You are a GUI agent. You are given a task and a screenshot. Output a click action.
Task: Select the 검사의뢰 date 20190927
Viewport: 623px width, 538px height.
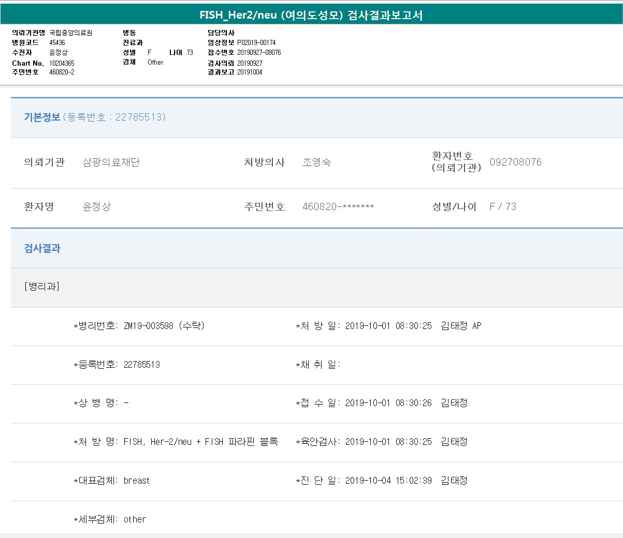pos(250,63)
